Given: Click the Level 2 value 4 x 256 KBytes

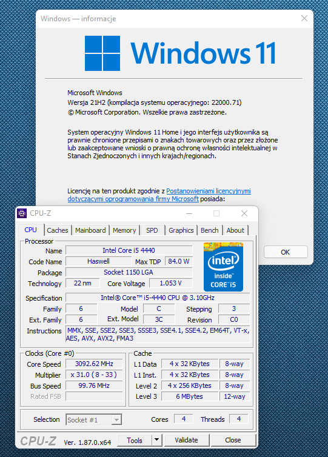Looking at the screenshot, I should pyautogui.click(x=190, y=385).
